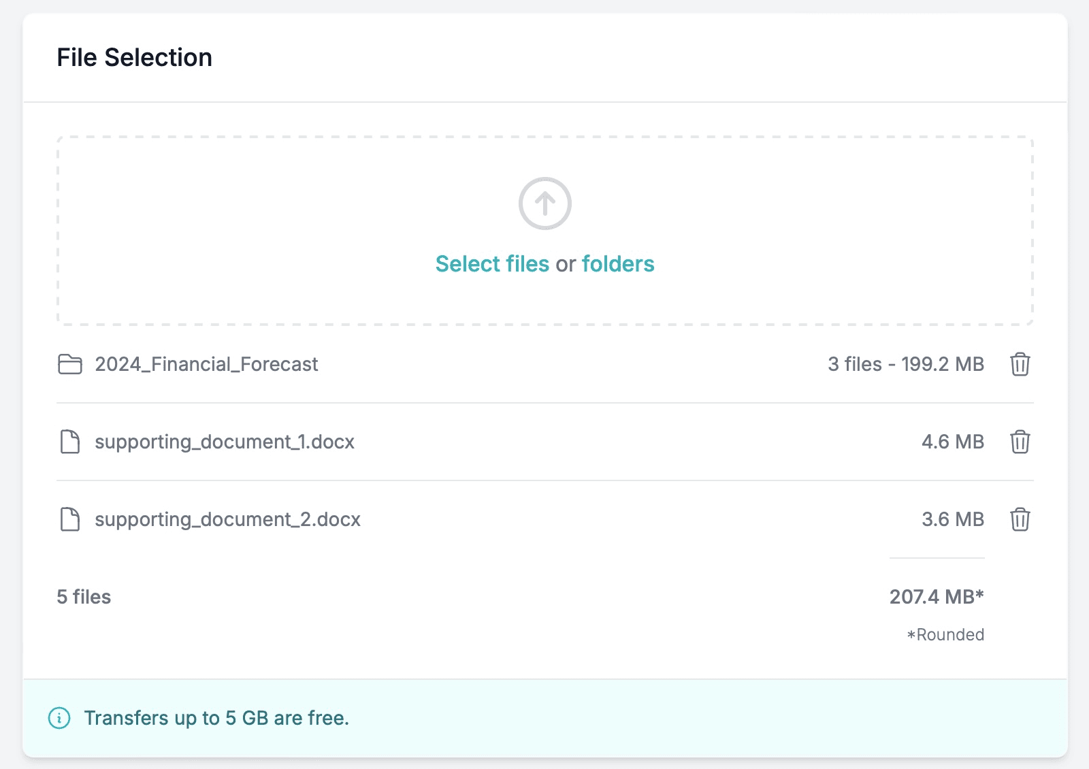Select the supporting_document_1.docx file name
This screenshot has width=1089, height=769.
click(x=225, y=442)
